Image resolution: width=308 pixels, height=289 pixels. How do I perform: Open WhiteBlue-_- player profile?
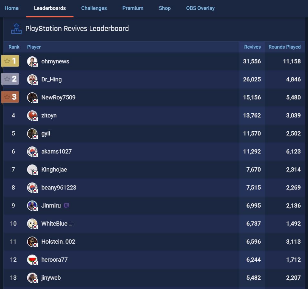(57, 224)
